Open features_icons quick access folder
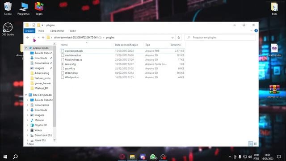The height and width of the screenshot is (161, 286). click(42, 78)
